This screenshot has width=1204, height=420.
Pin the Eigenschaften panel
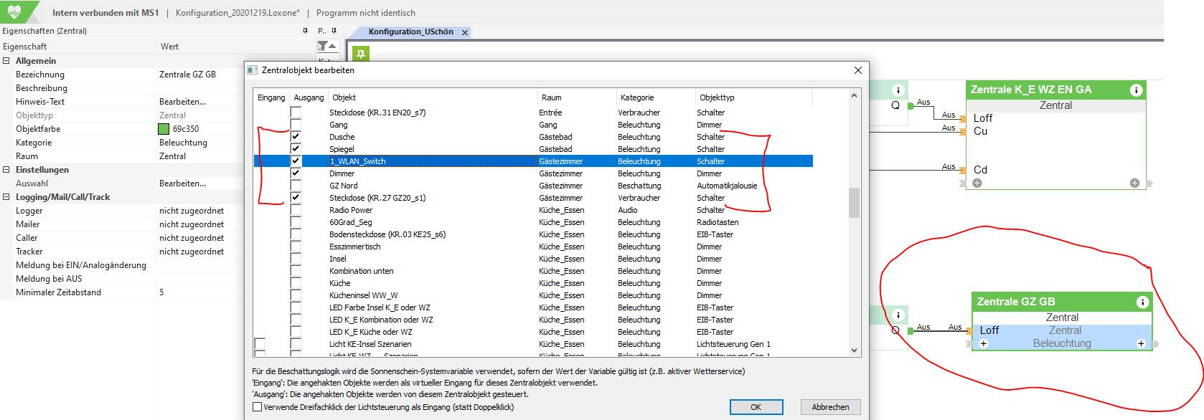tap(305, 31)
